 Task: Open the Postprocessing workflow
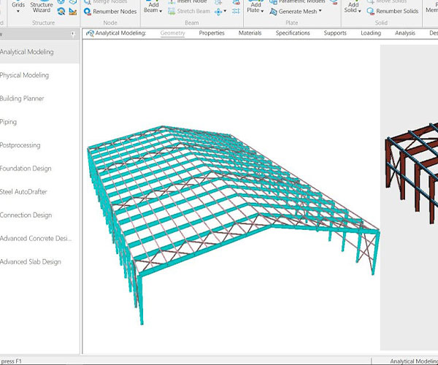[20, 145]
